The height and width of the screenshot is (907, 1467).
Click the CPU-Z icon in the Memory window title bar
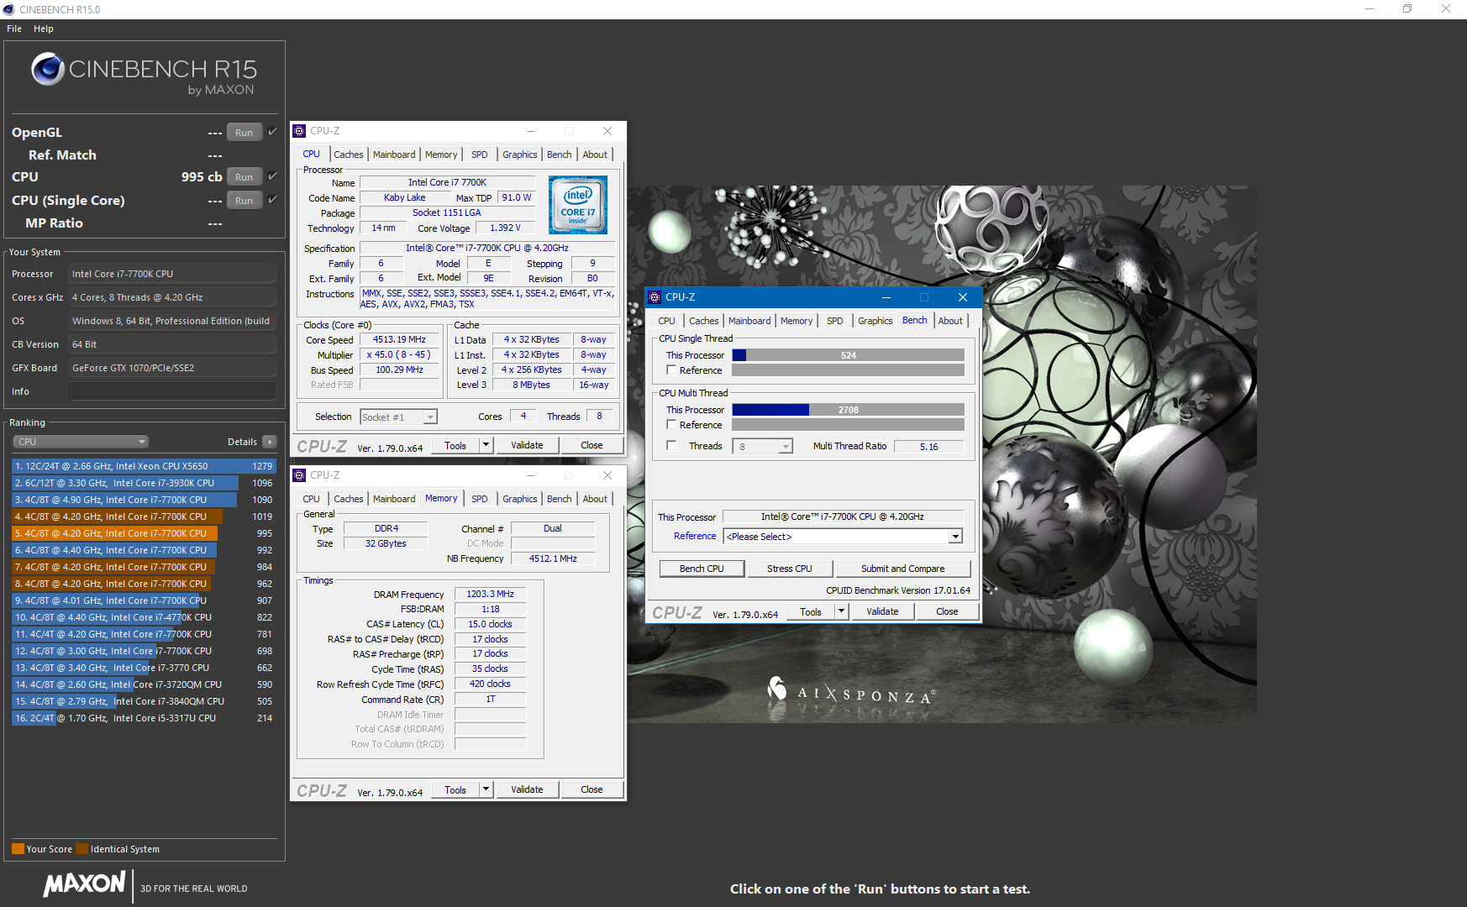pos(299,475)
